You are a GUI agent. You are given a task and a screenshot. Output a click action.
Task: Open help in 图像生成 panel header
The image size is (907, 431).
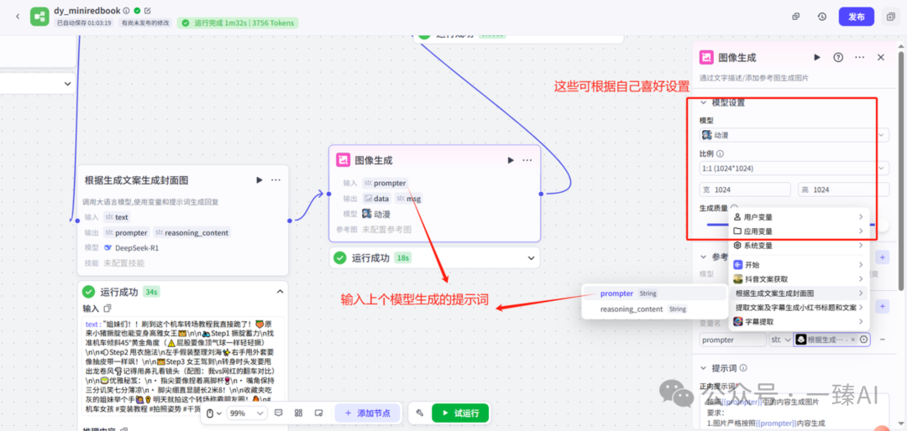click(837, 57)
